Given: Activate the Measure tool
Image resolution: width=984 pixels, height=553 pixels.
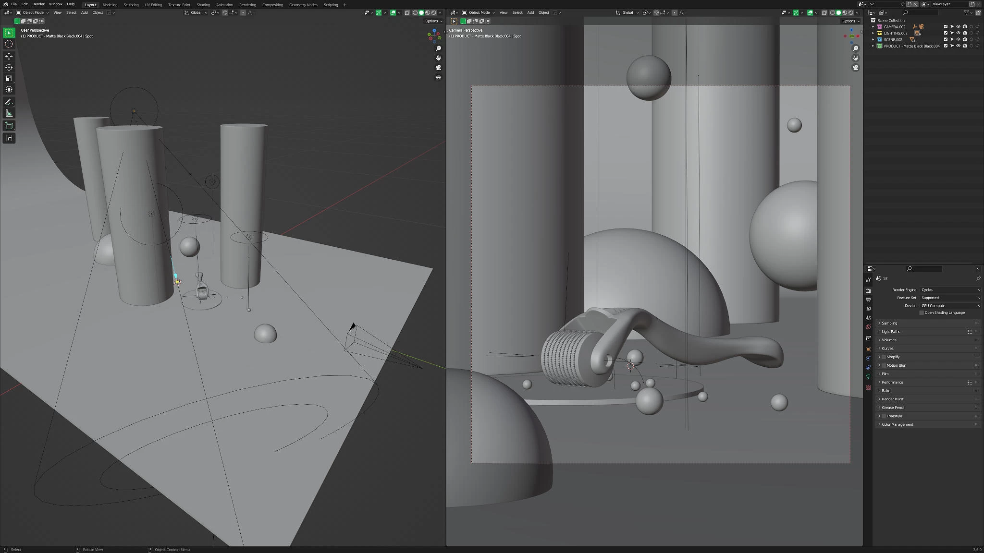Looking at the screenshot, I should coord(9,112).
